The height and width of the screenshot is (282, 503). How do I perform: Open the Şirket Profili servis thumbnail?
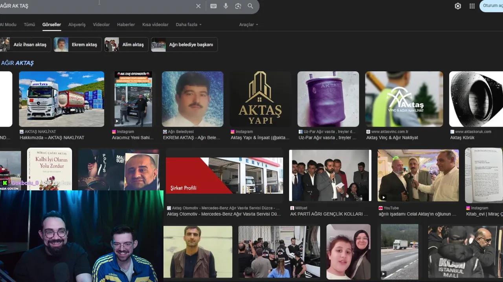point(224,175)
